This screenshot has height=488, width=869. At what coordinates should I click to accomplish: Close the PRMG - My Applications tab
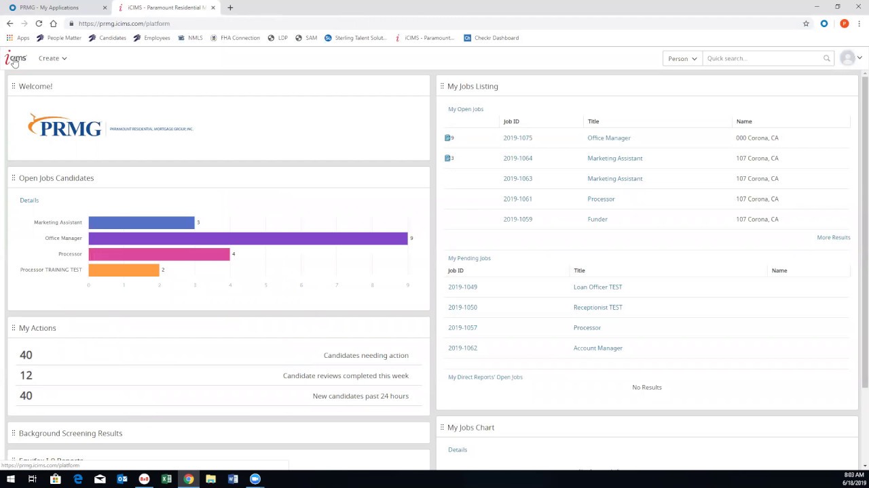105,7
